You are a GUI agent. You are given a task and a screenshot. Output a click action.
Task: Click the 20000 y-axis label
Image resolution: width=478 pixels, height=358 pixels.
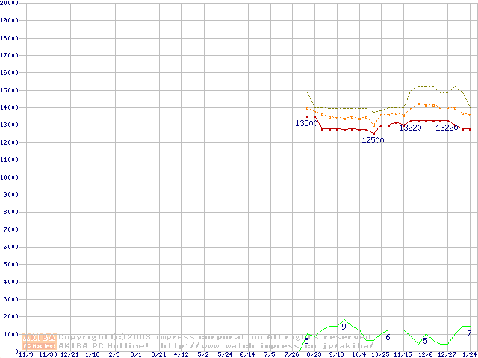coord(9,3)
